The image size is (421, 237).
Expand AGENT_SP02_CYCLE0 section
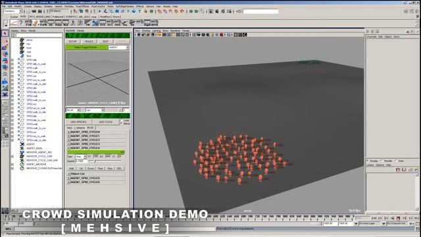pyautogui.click(x=68, y=132)
